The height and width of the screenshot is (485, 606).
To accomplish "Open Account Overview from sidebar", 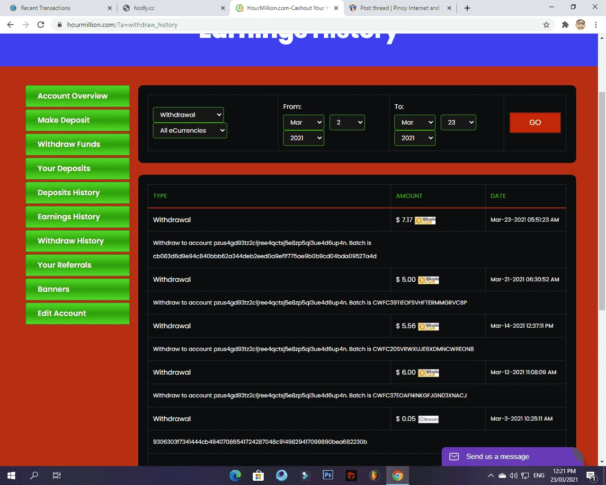I will pos(78,96).
